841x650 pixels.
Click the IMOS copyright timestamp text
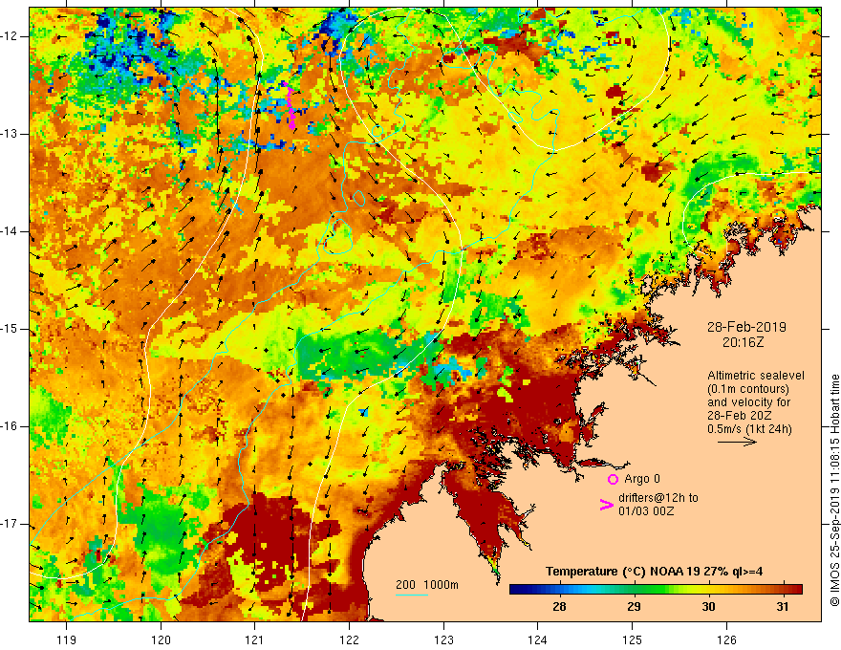click(x=834, y=490)
